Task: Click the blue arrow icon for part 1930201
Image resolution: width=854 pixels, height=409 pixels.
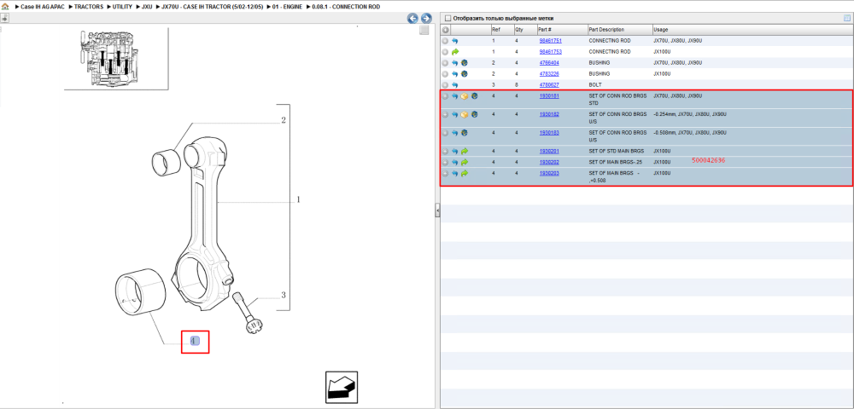Action: (455, 151)
